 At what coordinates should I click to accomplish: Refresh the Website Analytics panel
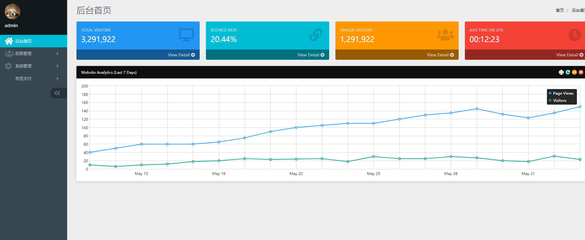568,72
